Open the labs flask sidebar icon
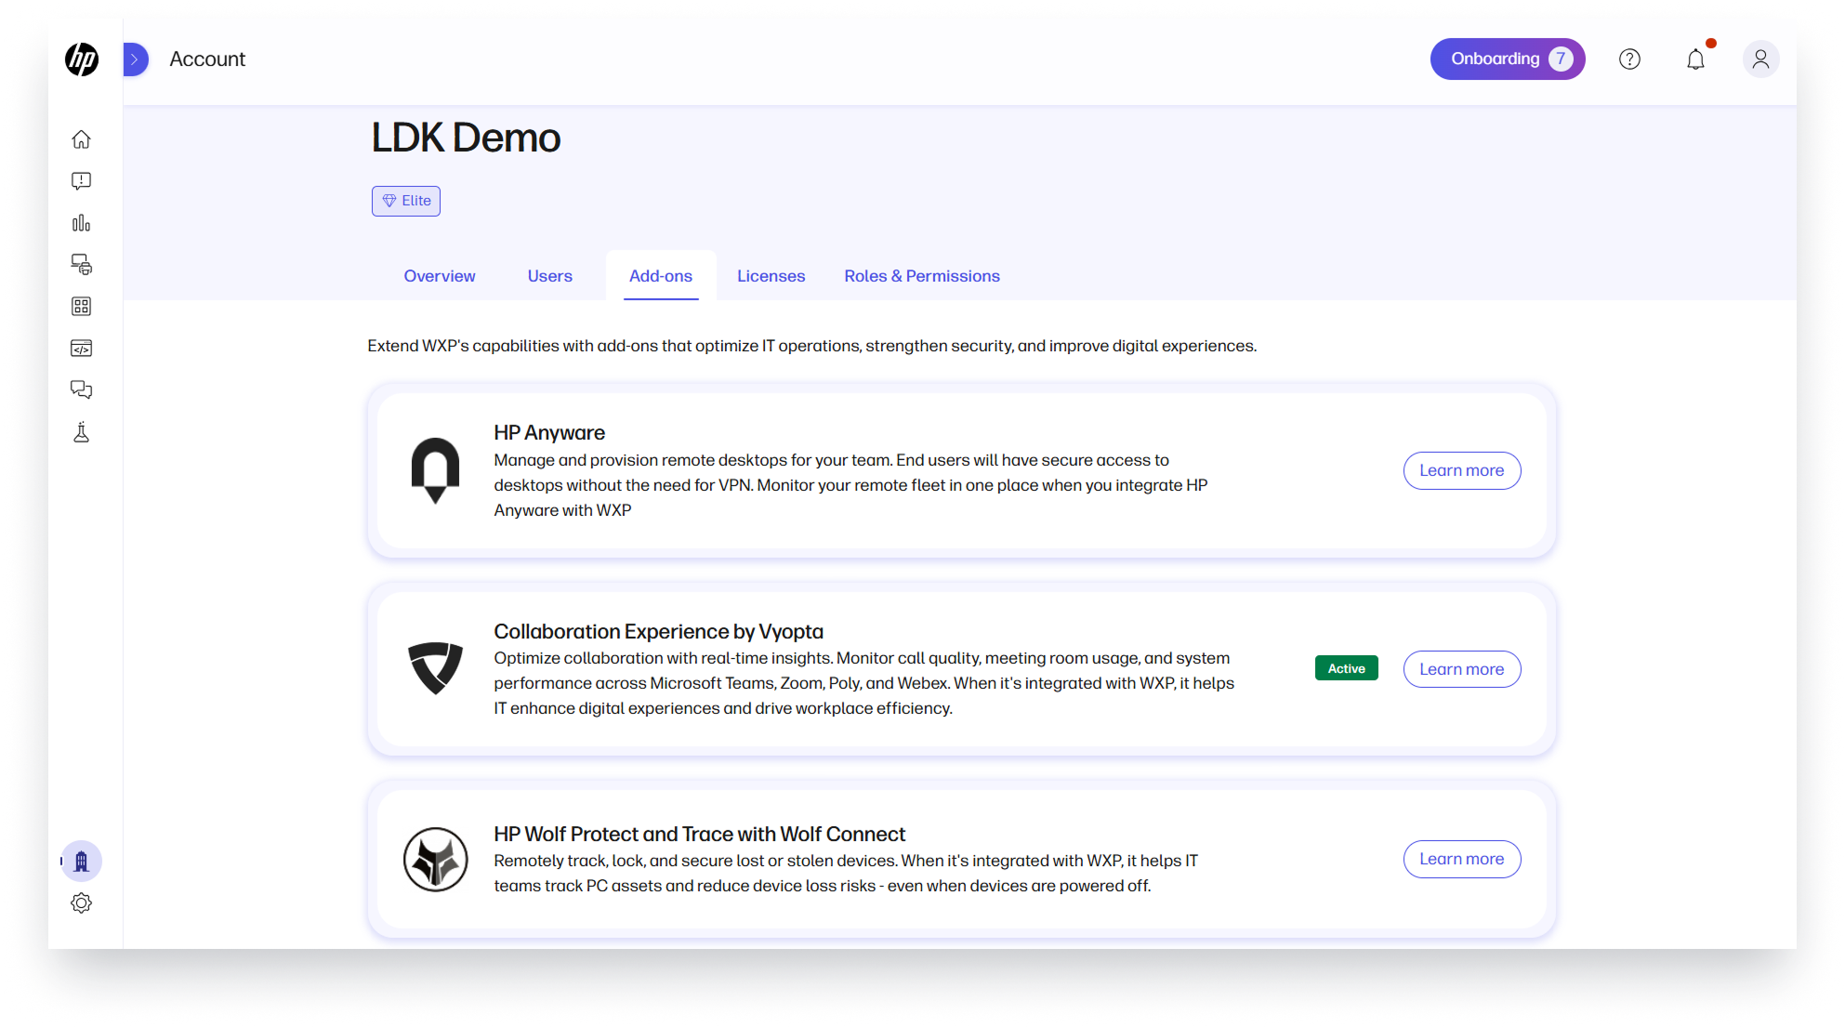The width and height of the screenshot is (1845, 1027). tap(82, 433)
